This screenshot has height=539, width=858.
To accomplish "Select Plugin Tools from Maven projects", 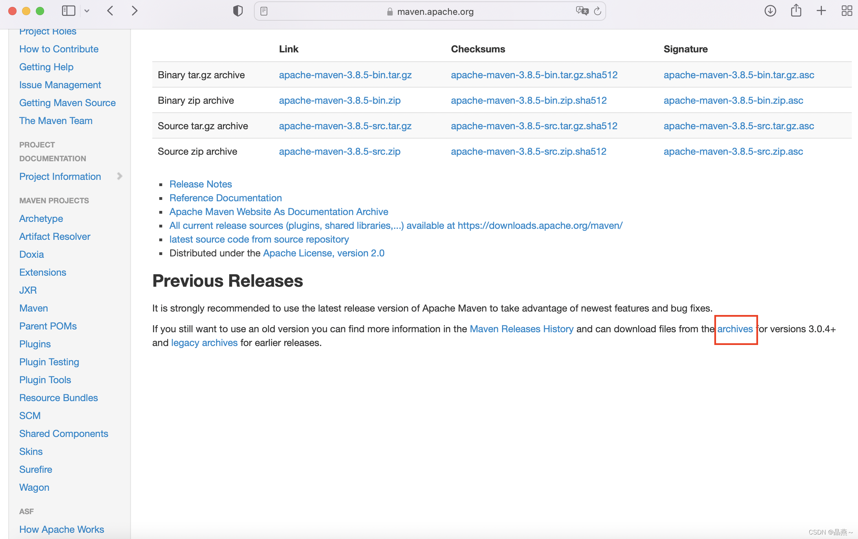I will 45,380.
